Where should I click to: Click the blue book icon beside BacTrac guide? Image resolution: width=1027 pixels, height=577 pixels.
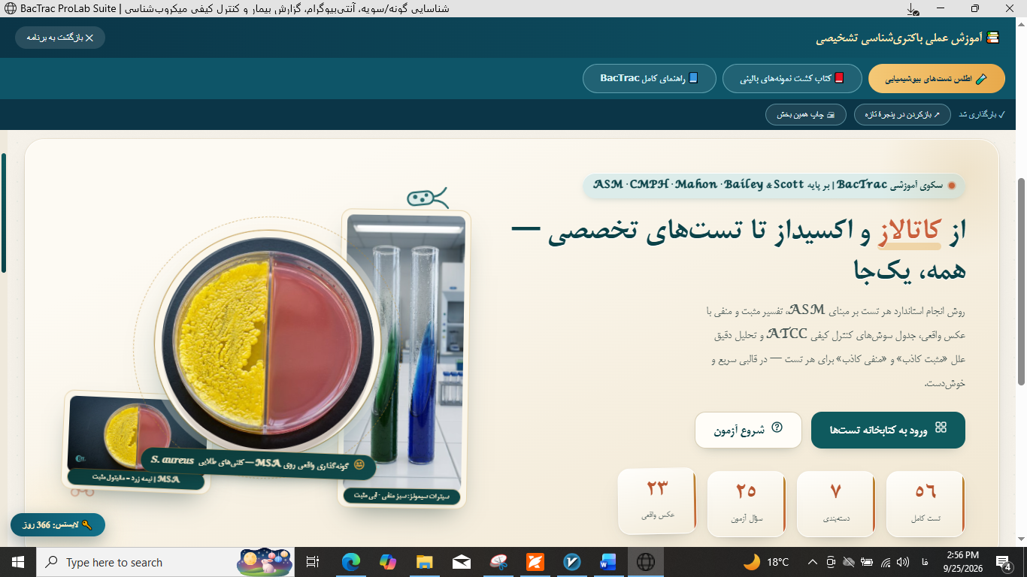tap(693, 78)
